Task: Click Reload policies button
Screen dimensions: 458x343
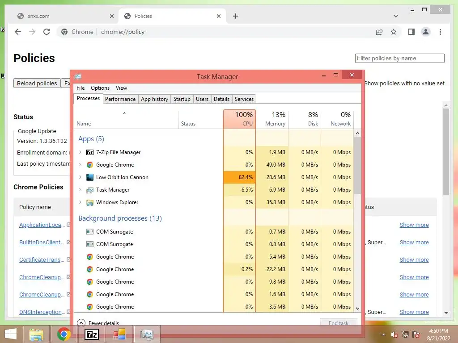Action: coord(37,83)
